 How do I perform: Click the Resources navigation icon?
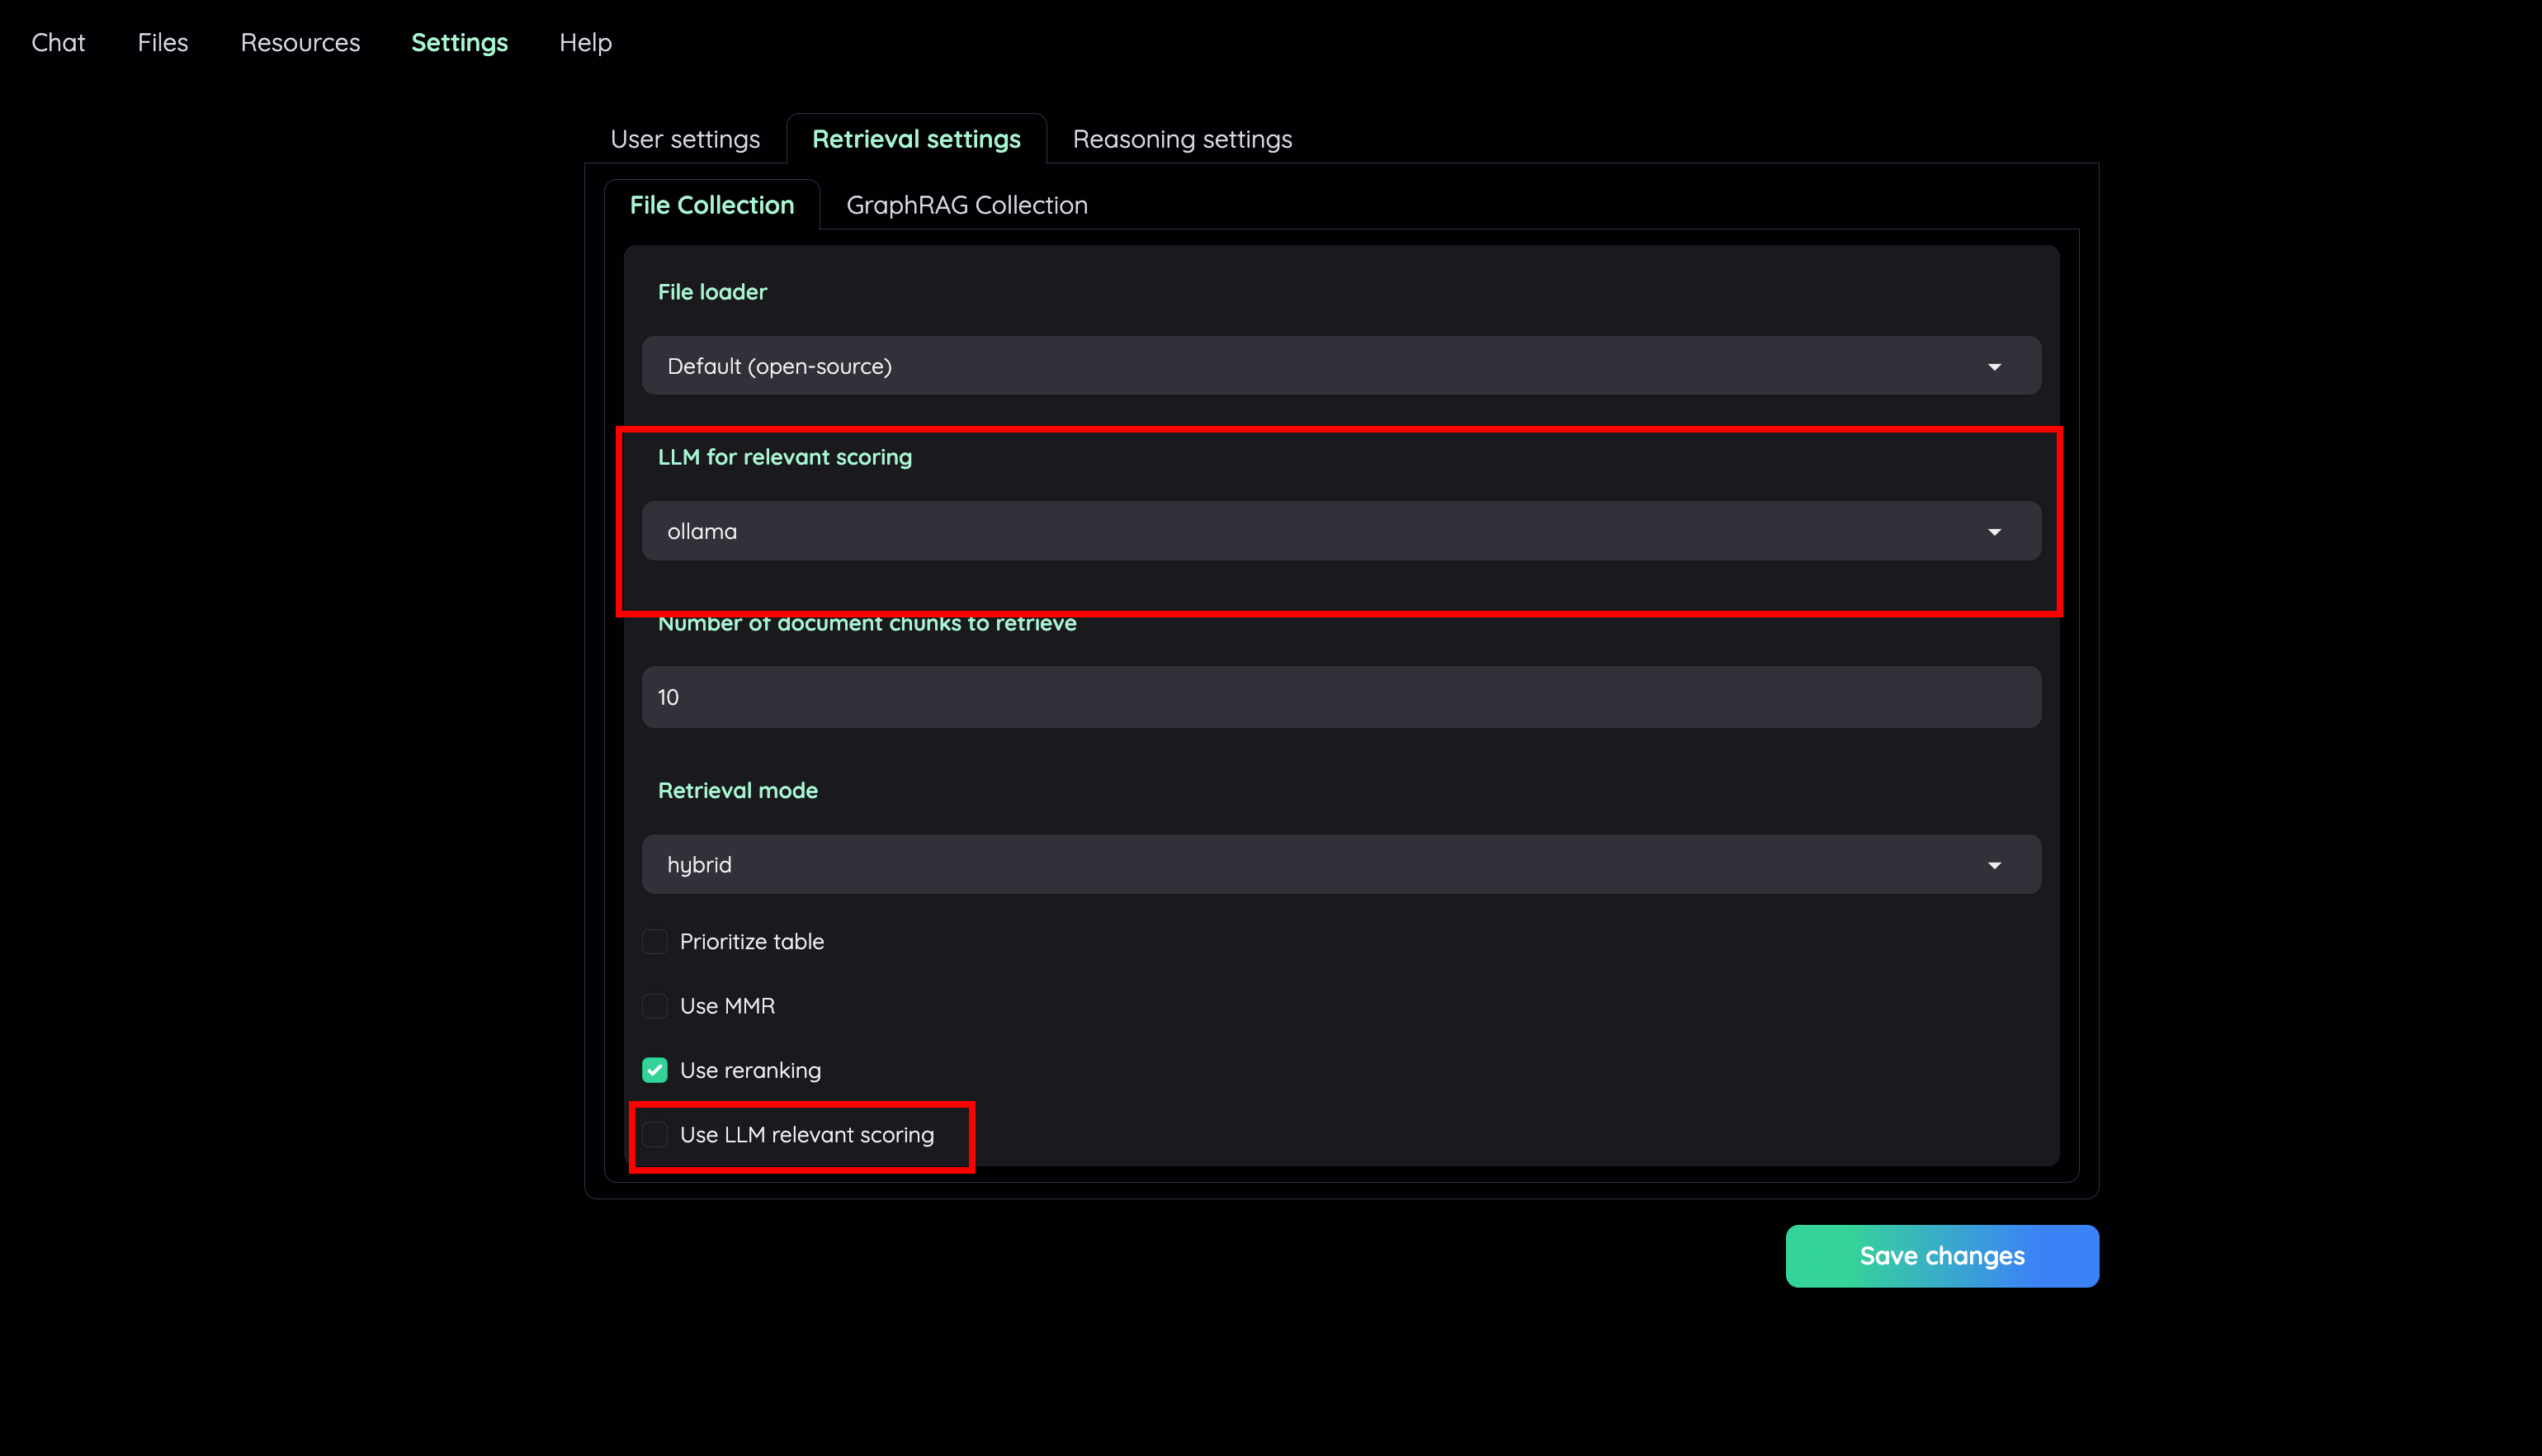pyautogui.click(x=300, y=42)
